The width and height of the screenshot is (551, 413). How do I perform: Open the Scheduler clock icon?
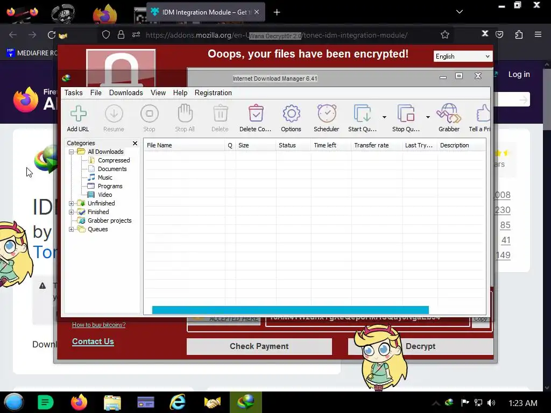tap(327, 113)
